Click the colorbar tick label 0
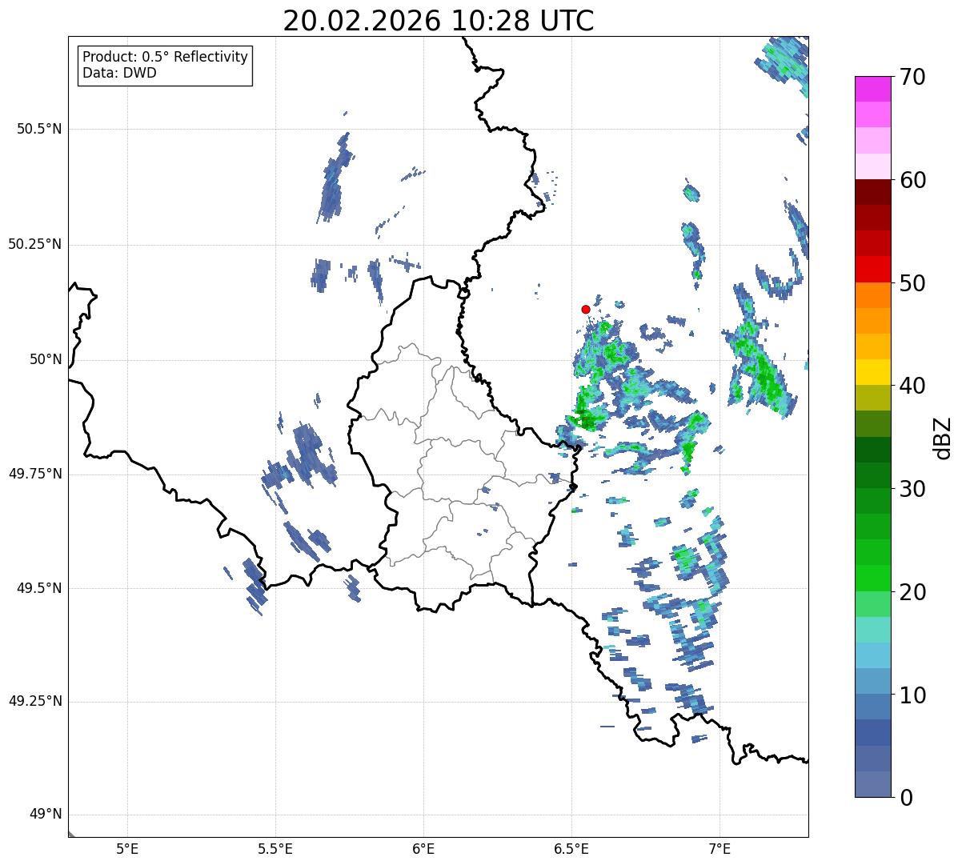 (906, 798)
